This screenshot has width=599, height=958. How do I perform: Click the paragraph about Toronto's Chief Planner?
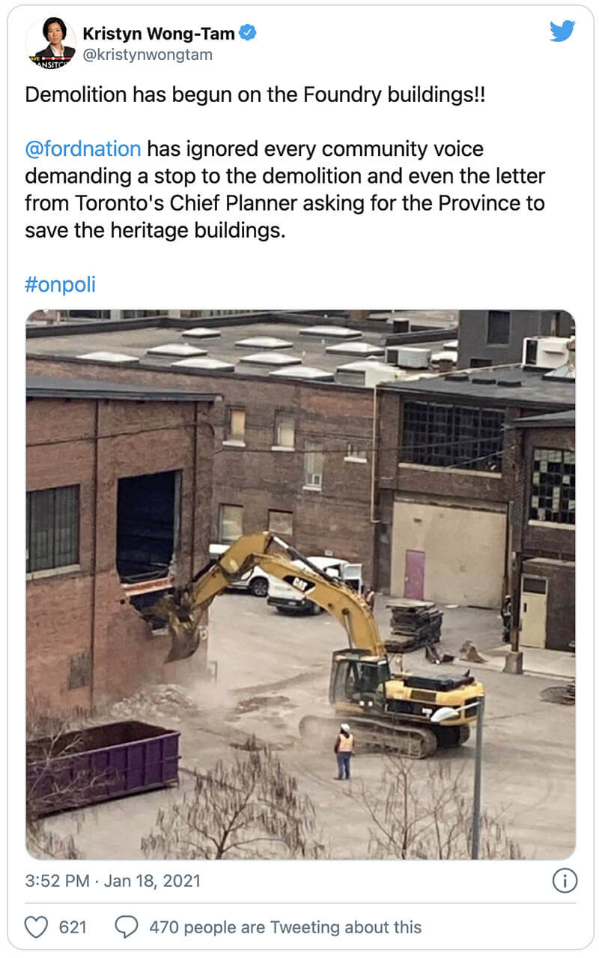tap(285, 190)
